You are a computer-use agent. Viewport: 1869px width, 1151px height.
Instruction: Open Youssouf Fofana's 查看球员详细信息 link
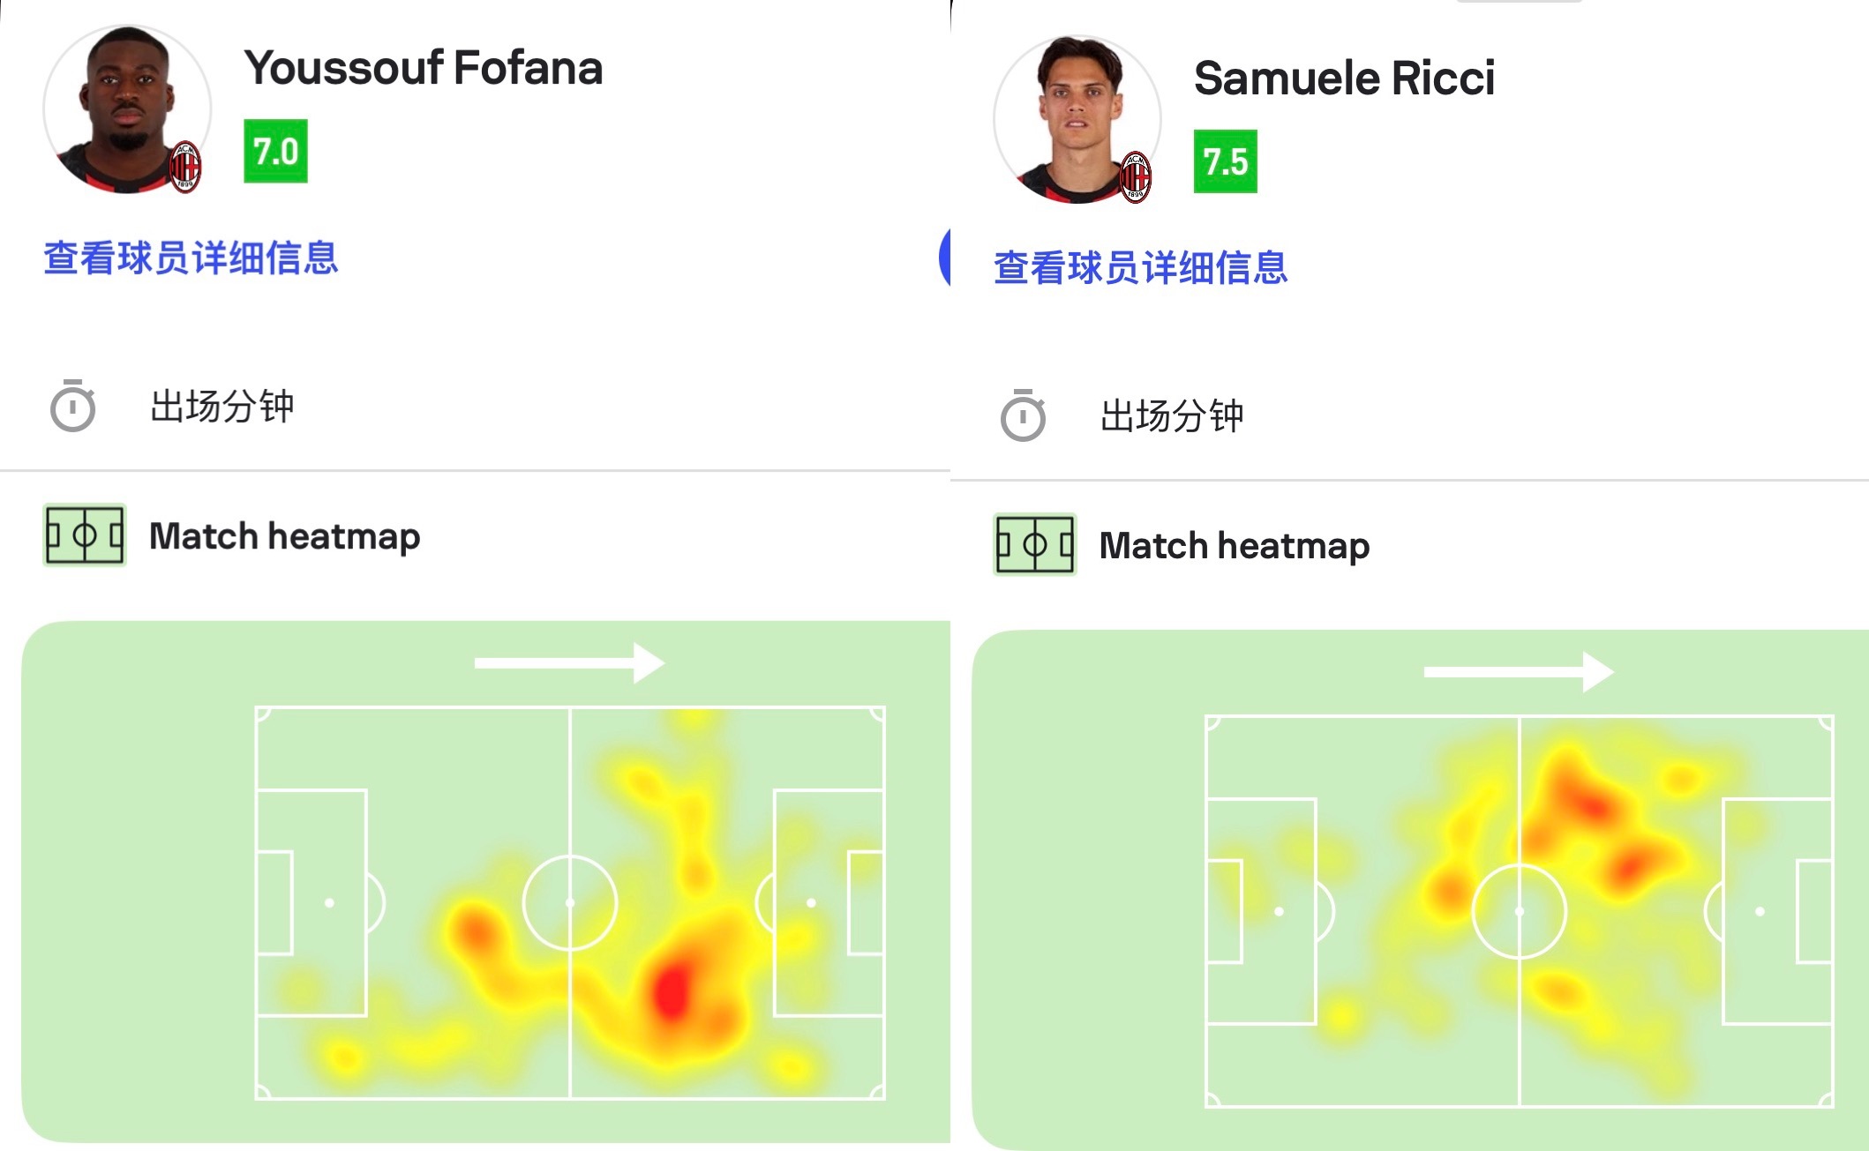[191, 258]
